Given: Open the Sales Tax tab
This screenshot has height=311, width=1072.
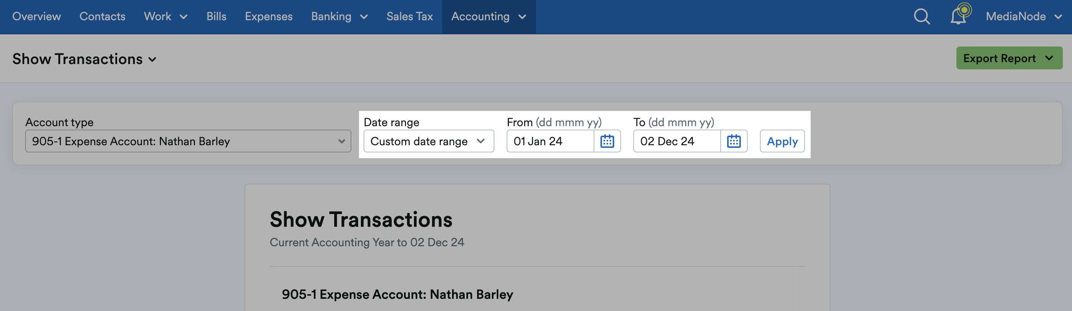Looking at the screenshot, I should coord(409,17).
